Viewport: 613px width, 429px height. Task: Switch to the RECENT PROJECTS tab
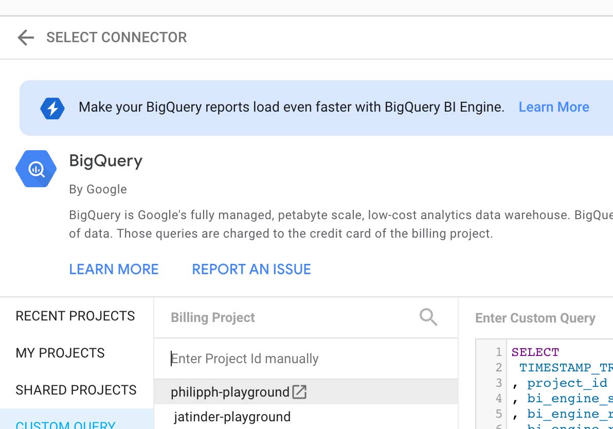click(76, 316)
